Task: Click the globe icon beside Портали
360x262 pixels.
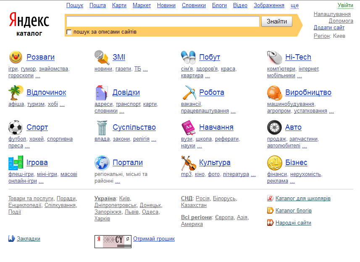Action: click(102, 162)
